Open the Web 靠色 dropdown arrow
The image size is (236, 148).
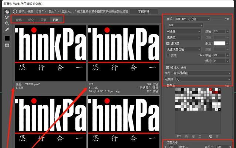tap(227, 55)
